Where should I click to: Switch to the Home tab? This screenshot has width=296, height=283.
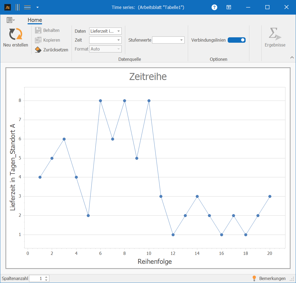pyautogui.click(x=35, y=20)
